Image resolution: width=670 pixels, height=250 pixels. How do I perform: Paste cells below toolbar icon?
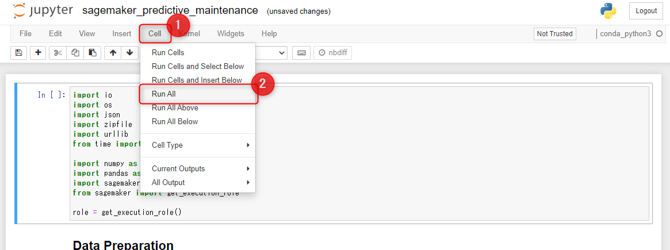pos(92,53)
